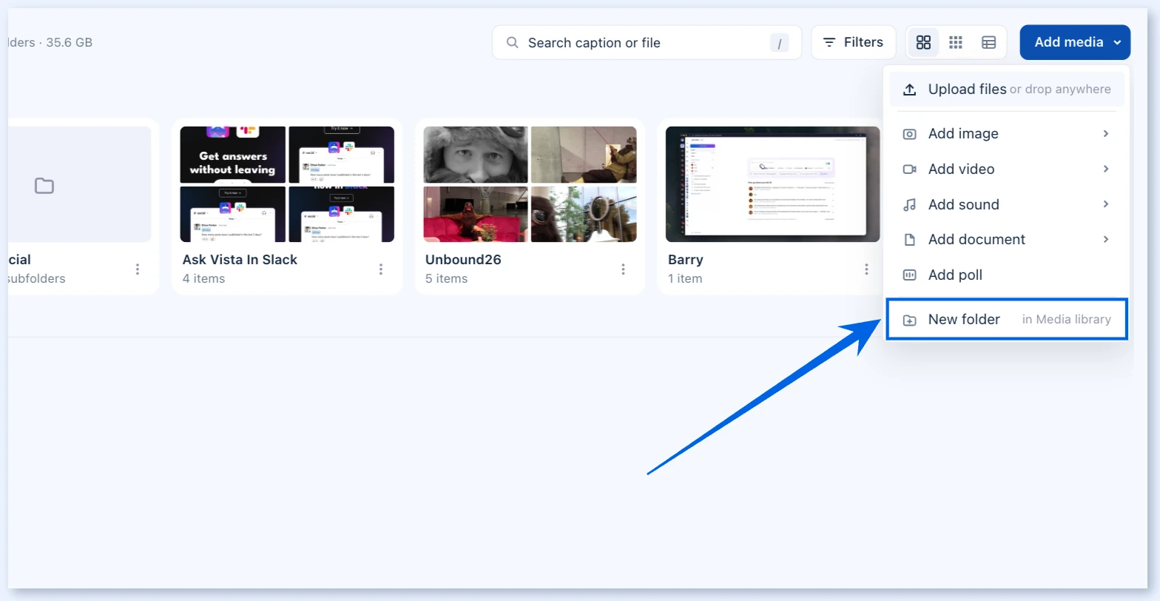Focus the Search caption or file field

point(647,43)
